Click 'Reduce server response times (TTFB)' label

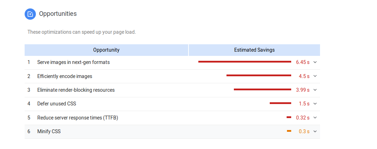[x=78, y=118]
